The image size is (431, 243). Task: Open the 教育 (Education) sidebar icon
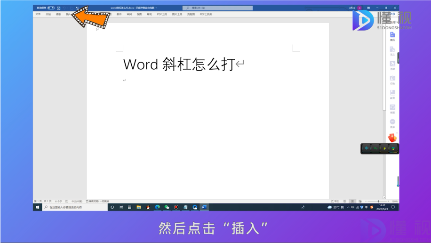pos(392,94)
